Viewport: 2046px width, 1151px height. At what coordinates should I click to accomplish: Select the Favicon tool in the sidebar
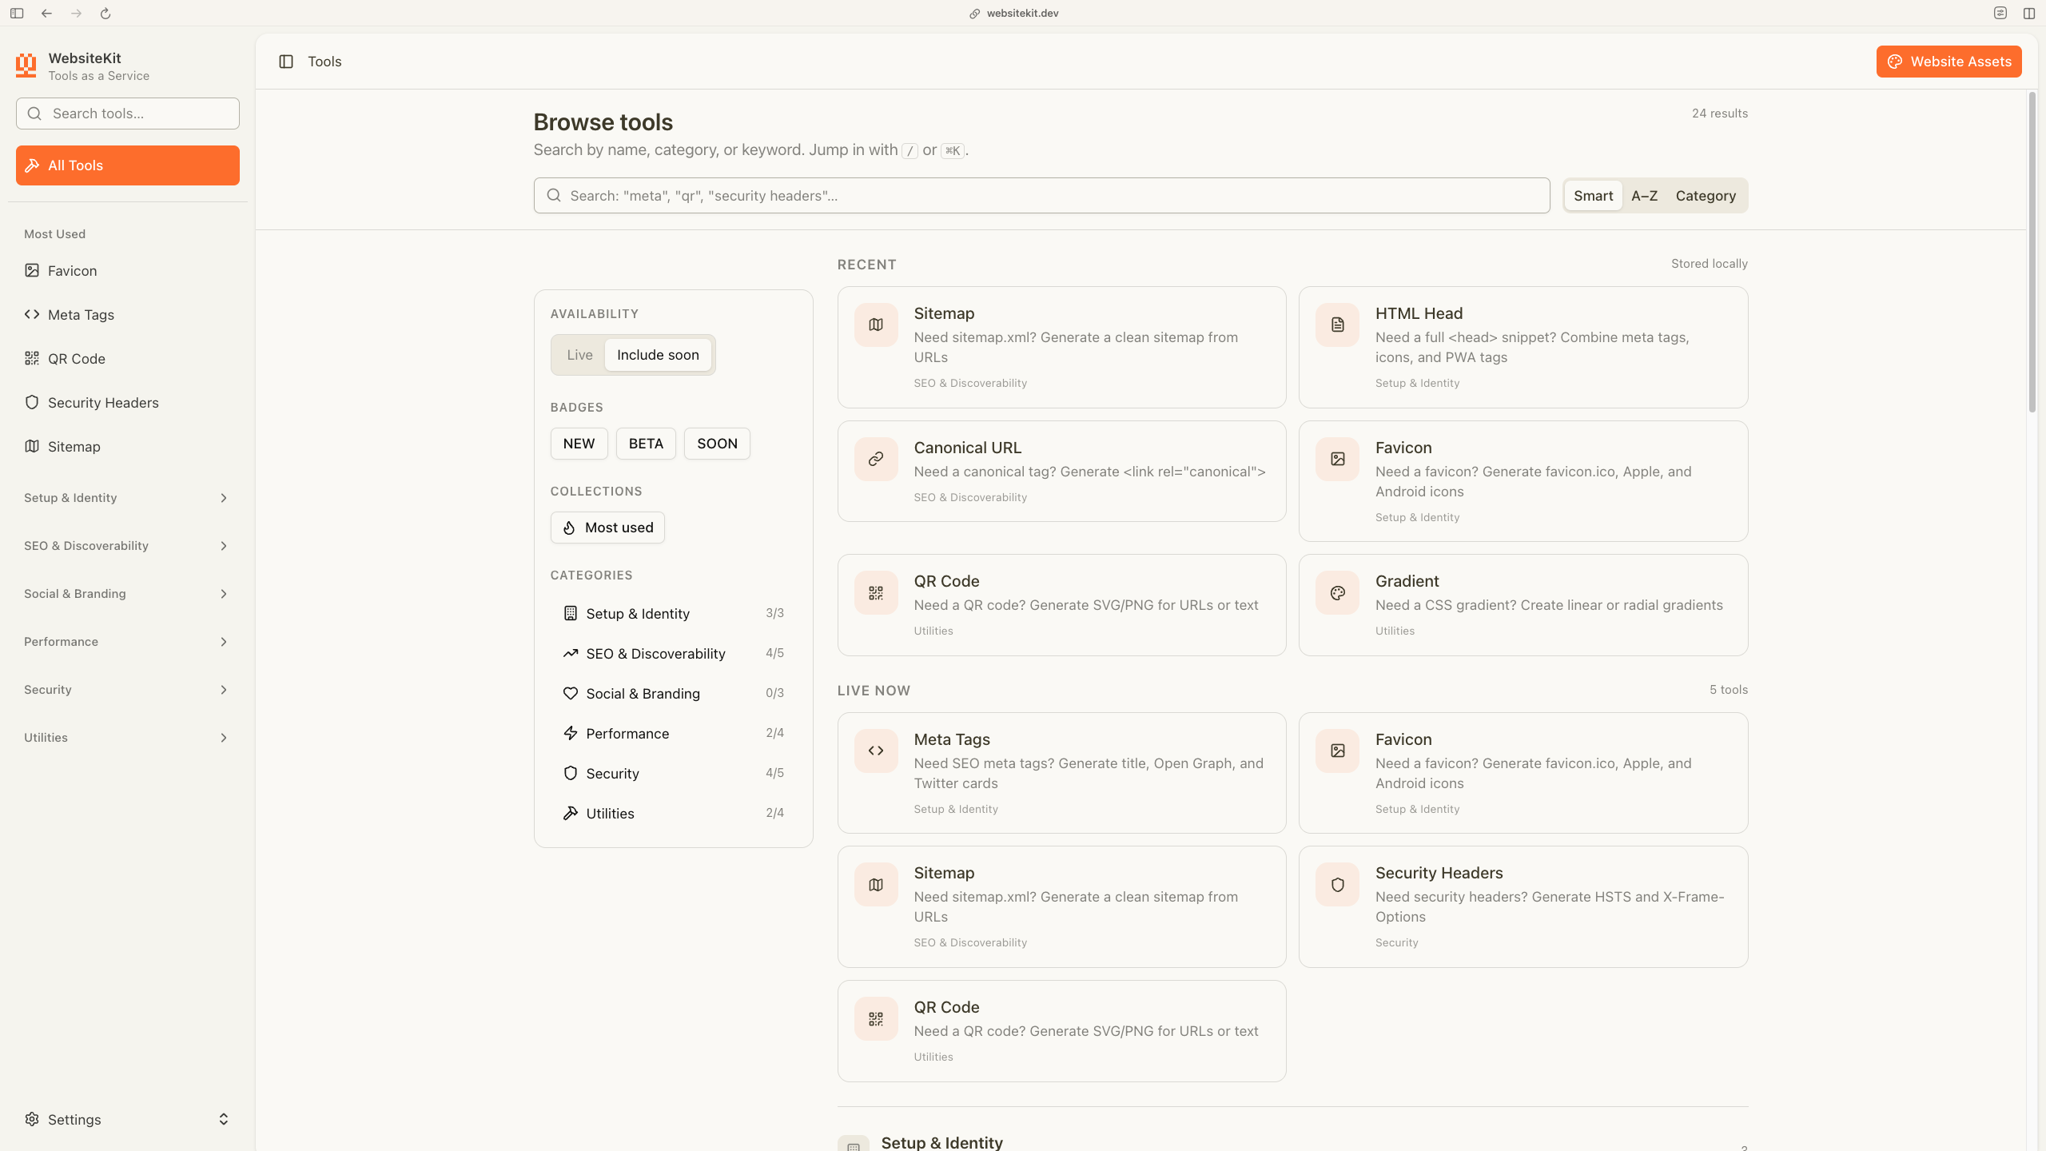click(71, 270)
